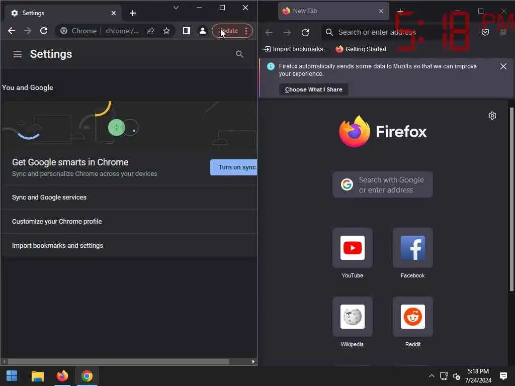Open Chrome side panel

pyautogui.click(x=187, y=31)
